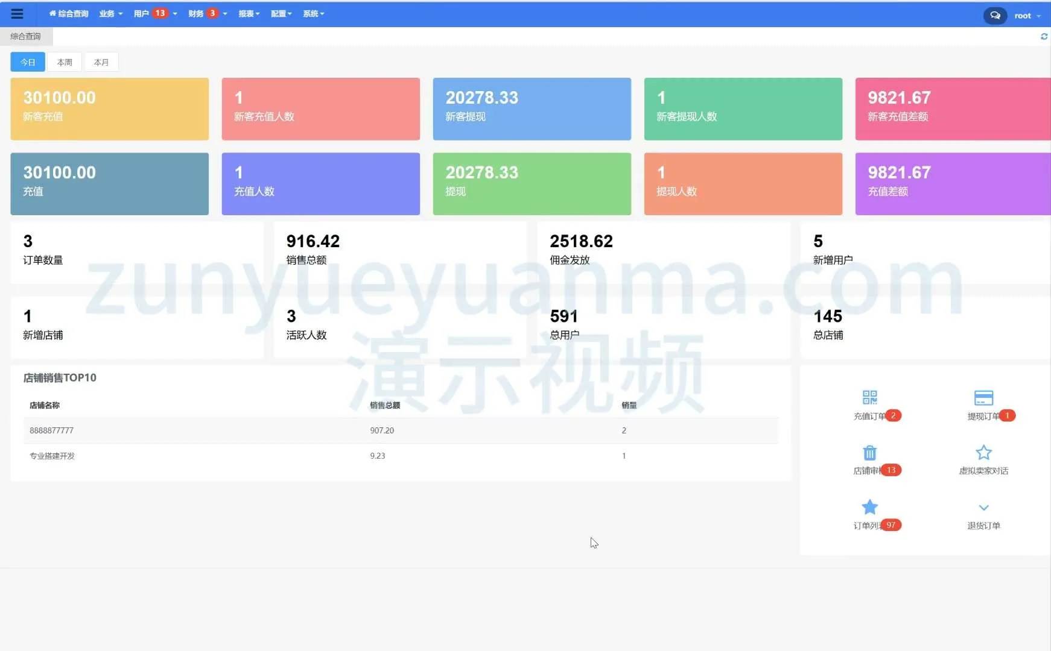Viewport: 1051px width, 651px height.
Task: Select the 综合查询 page tab
Action: click(26, 37)
